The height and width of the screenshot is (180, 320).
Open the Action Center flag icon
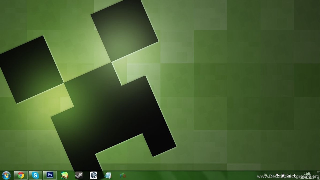[x=277, y=175]
